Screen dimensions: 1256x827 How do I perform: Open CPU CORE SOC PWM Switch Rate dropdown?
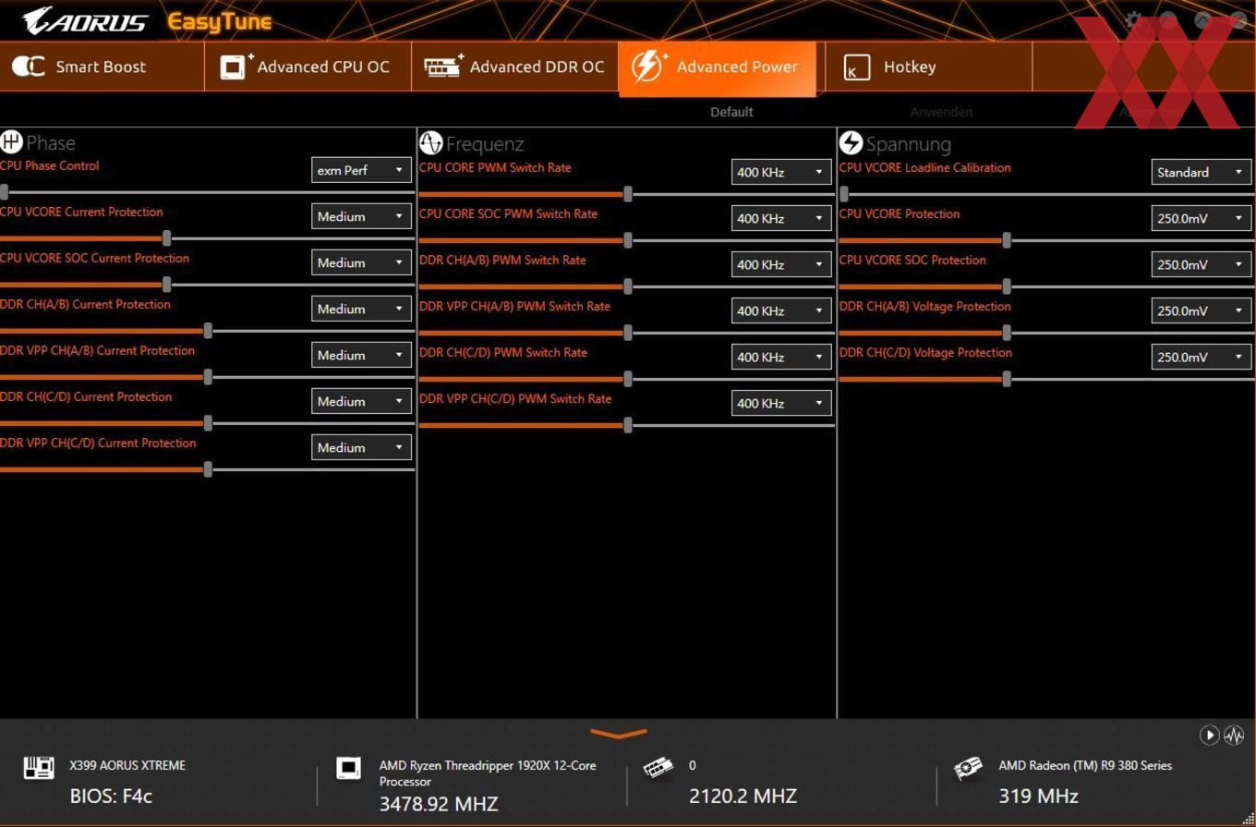[x=781, y=218]
